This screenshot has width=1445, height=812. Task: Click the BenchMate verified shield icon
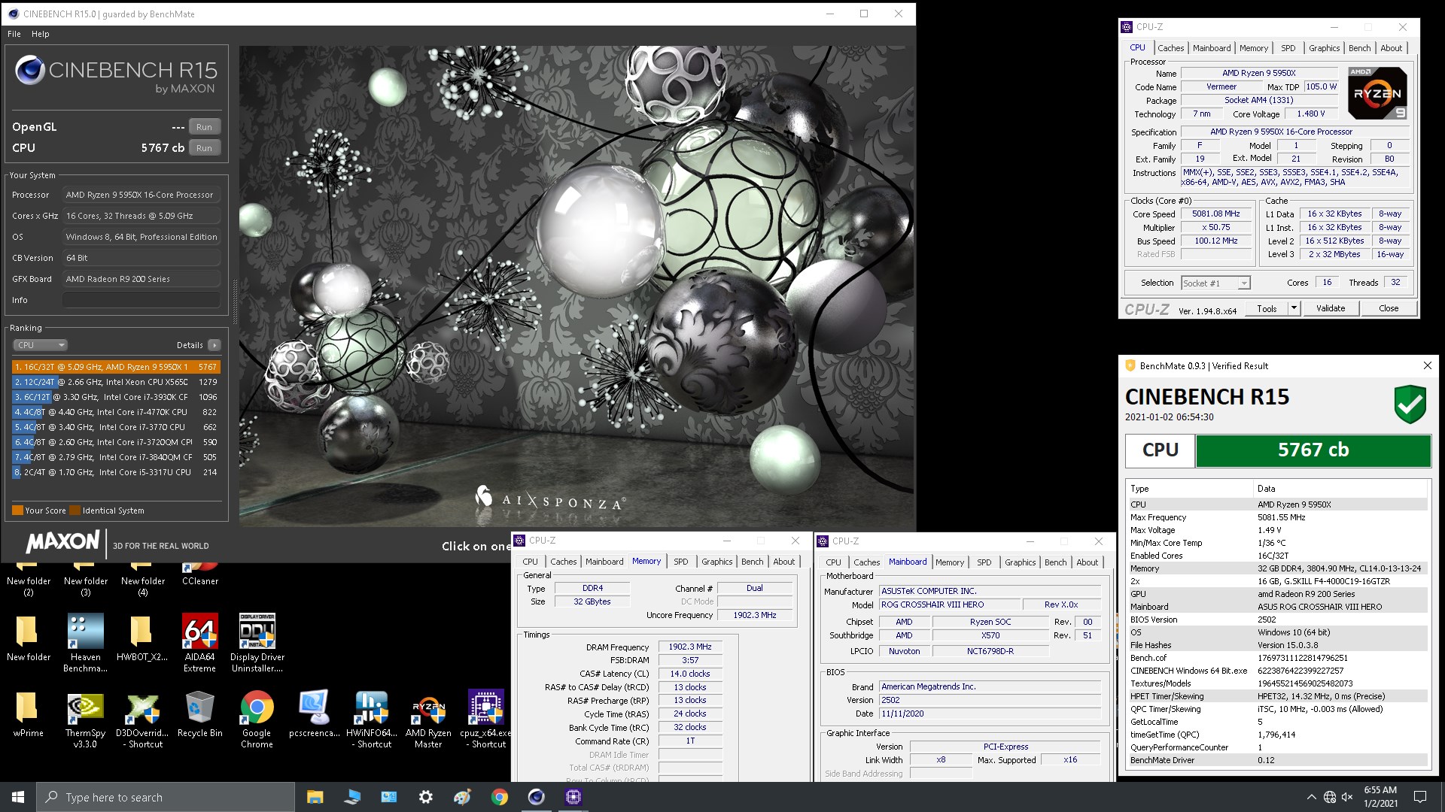click(x=1410, y=404)
